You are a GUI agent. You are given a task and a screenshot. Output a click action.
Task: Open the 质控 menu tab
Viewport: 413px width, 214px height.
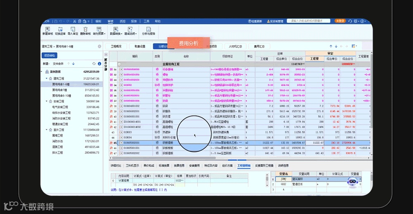click(123, 21)
